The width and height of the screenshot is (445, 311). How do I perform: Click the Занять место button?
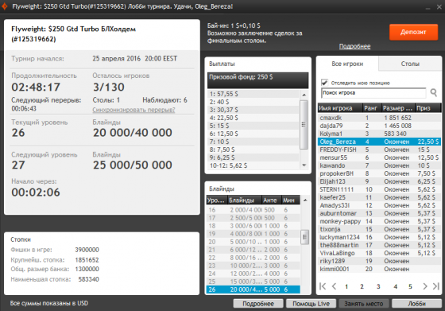click(x=364, y=304)
